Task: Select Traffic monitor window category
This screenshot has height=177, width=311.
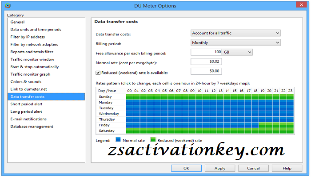Action: point(46,59)
